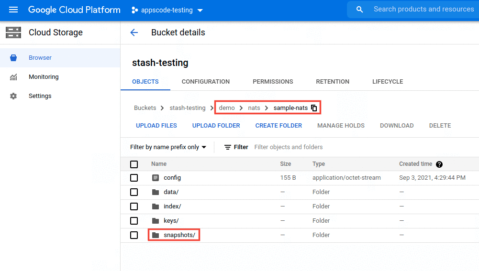Click the Upload Files button
The image size is (479, 271).
(156, 126)
